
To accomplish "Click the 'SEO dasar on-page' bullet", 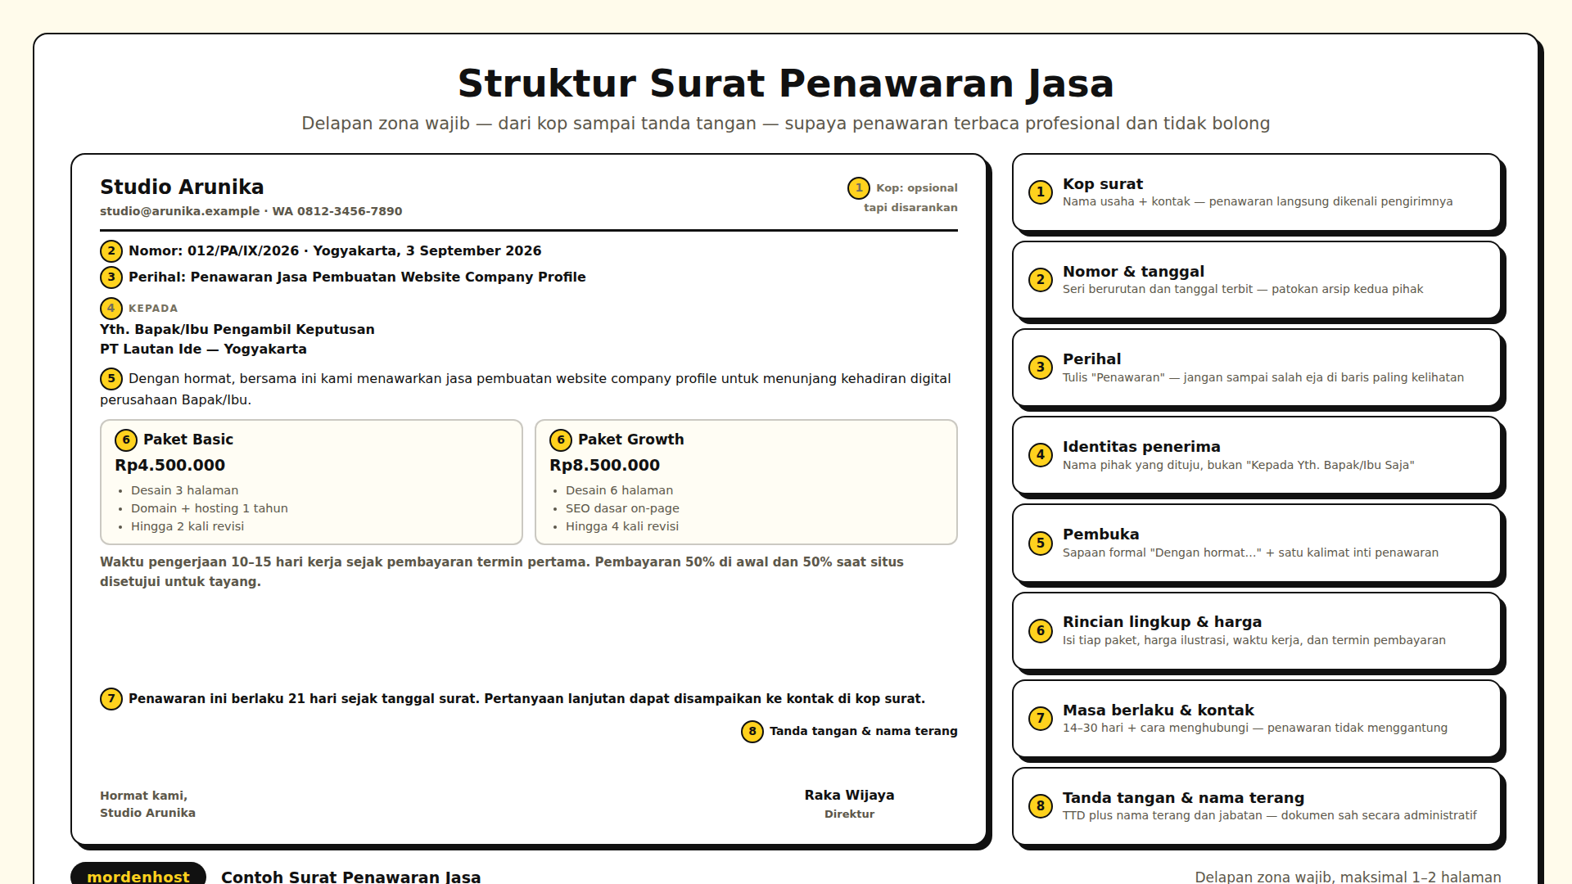I will [622, 508].
